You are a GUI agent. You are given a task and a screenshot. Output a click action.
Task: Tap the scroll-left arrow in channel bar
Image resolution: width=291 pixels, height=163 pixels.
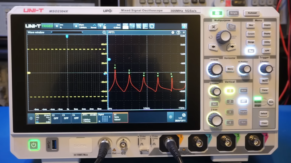(x=31, y=117)
